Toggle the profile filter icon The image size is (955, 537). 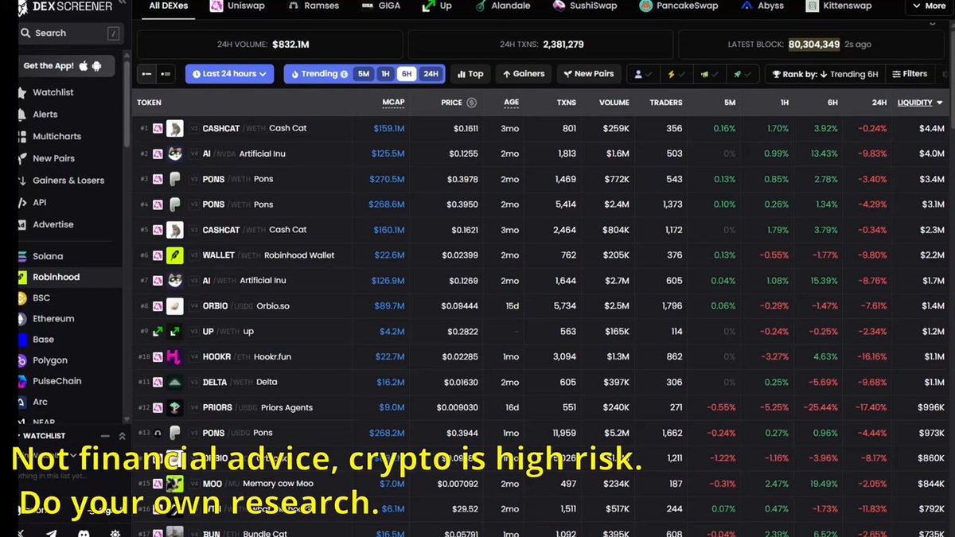pos(644,74)
